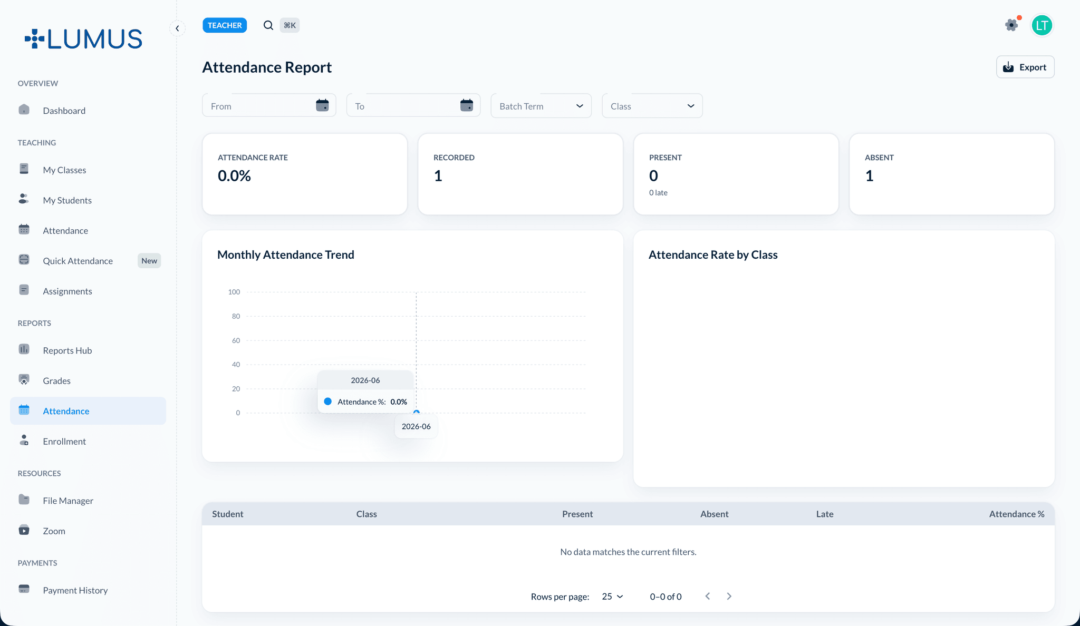This screenshot has height=626, width=1080.
Task: Open Rows per page dropdown
Action: 612,596
